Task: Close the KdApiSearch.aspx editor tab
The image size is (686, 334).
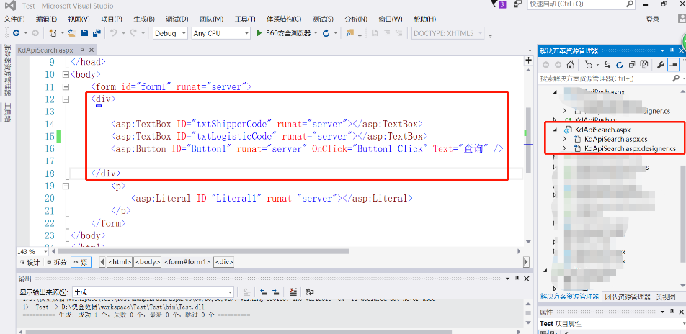Action: 92,50
